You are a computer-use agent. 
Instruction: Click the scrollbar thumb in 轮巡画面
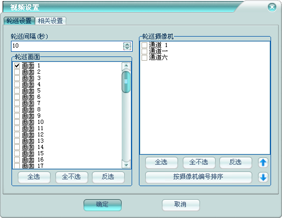tap(126, 82)
